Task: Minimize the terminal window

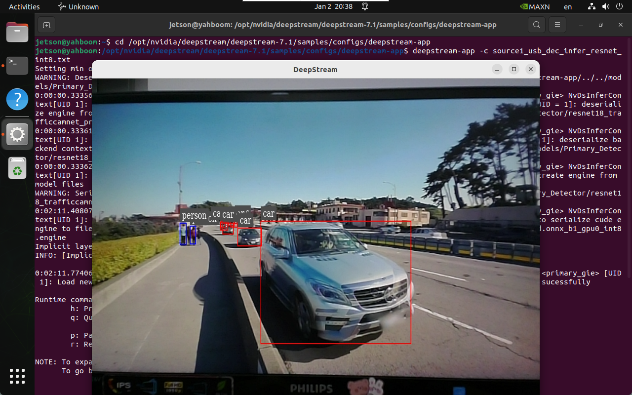Action: (x=581, y=25)
